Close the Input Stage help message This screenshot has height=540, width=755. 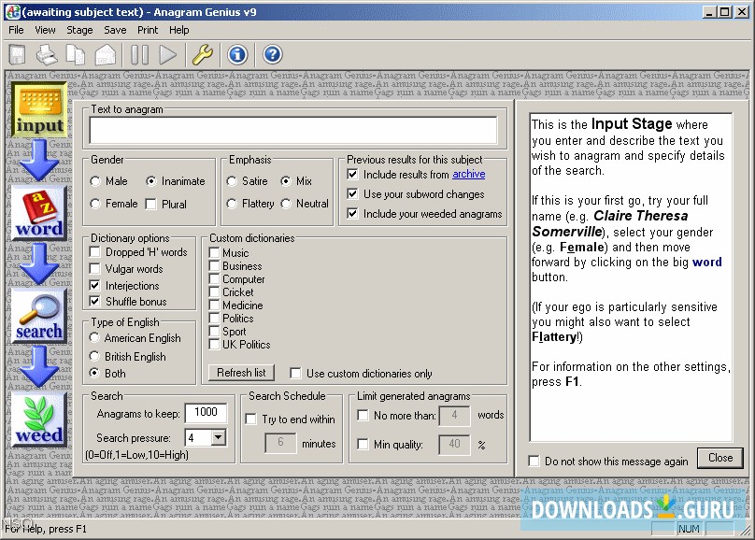pyautogui.click(x=720, y=458)
